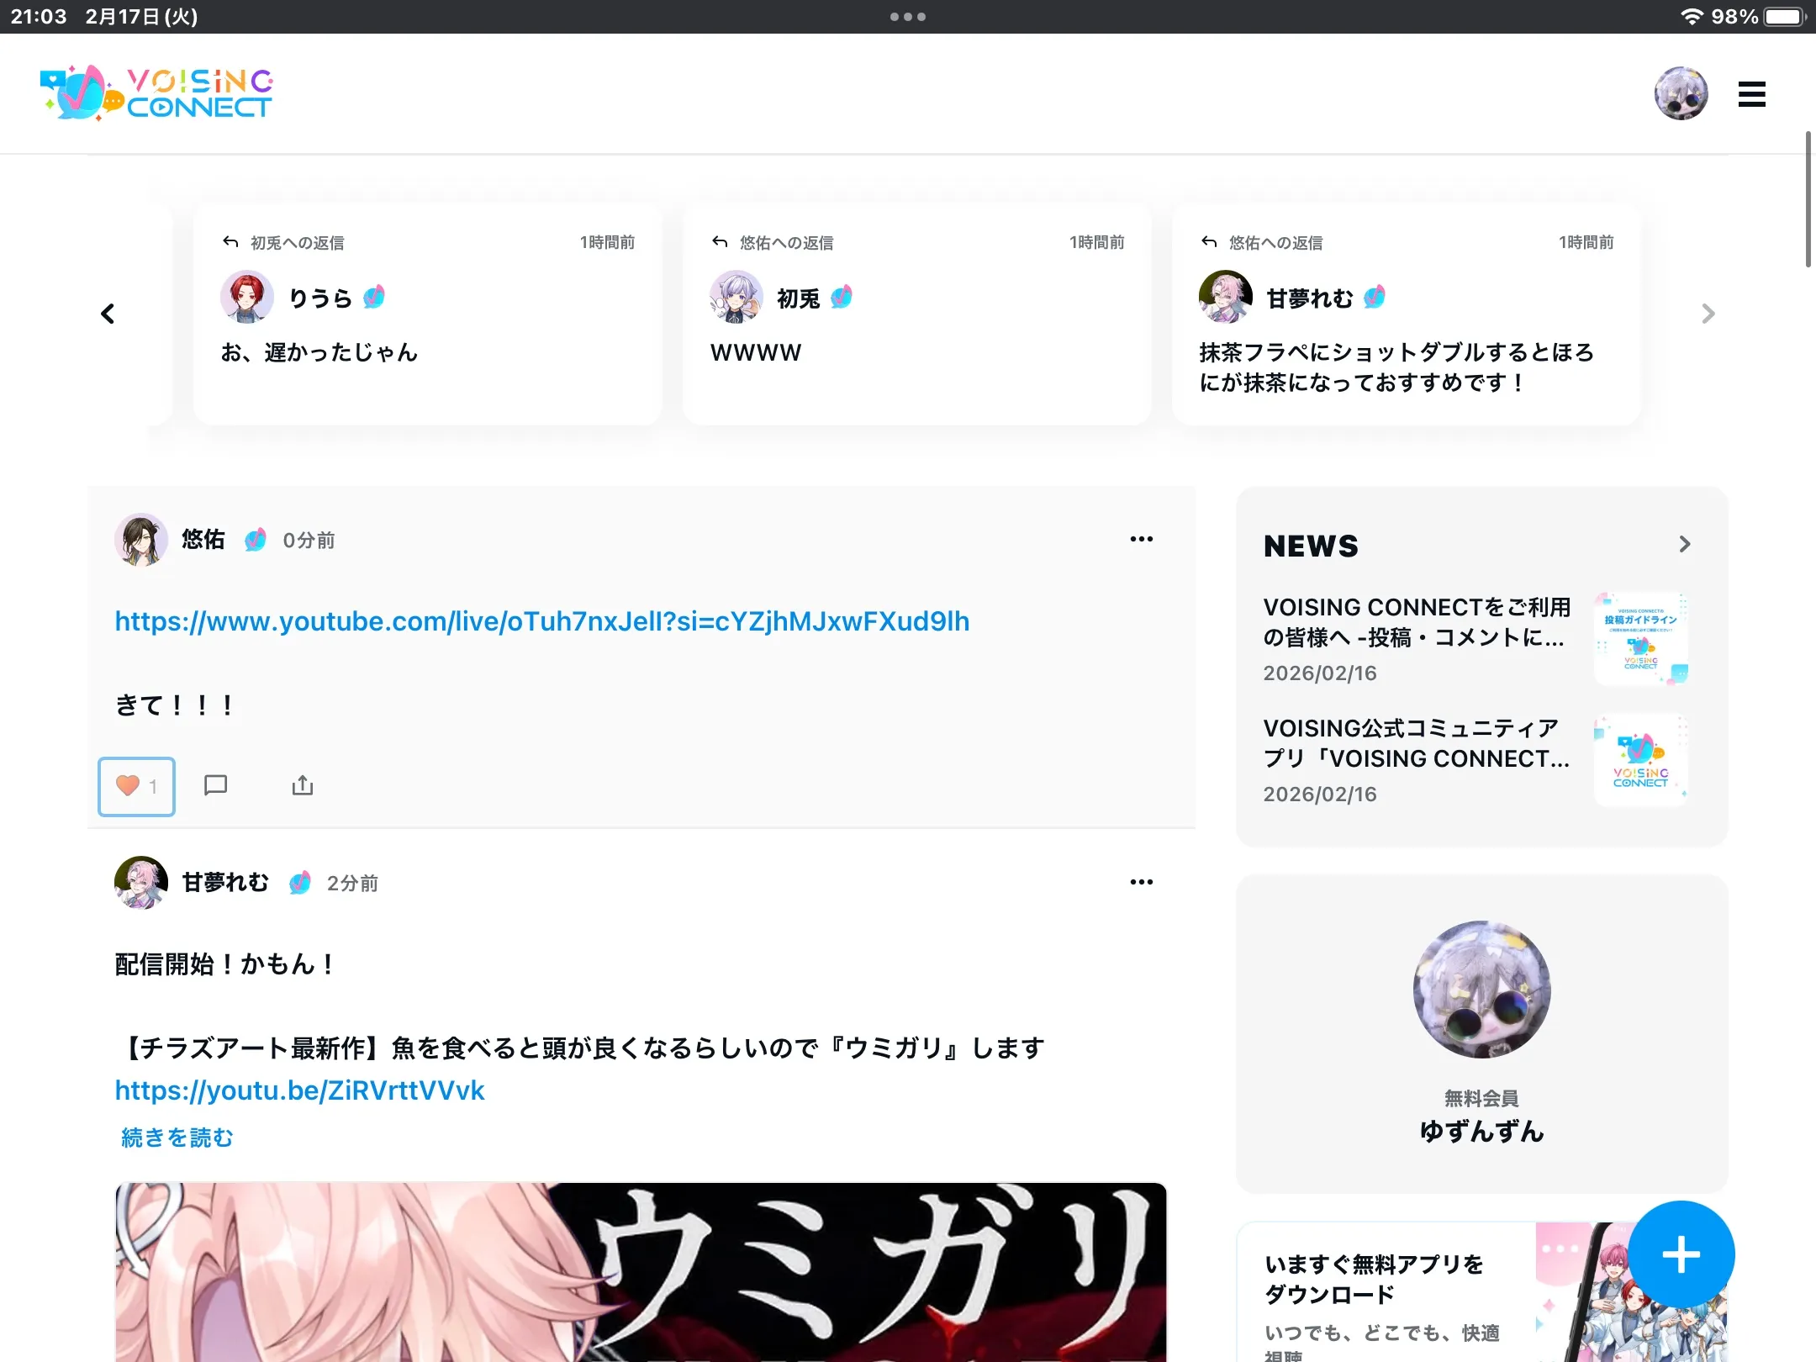Open comments on 悠佑's post
This screenshot has height=1362, width=1816.
click(x=216, y=785)
